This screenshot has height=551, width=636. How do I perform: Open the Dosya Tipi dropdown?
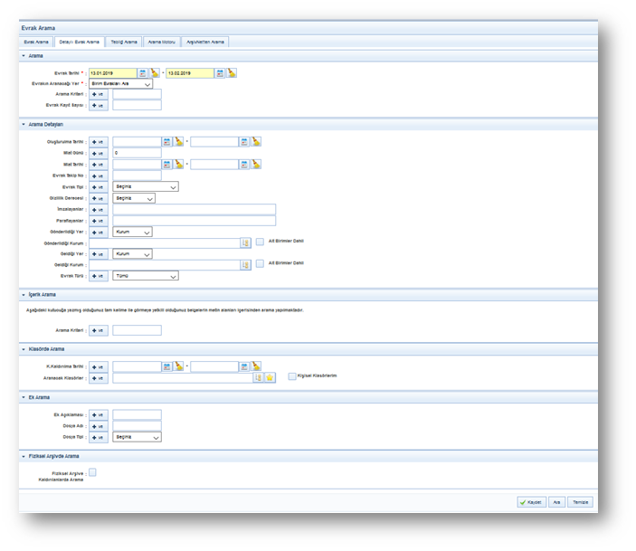coord(137,437)
